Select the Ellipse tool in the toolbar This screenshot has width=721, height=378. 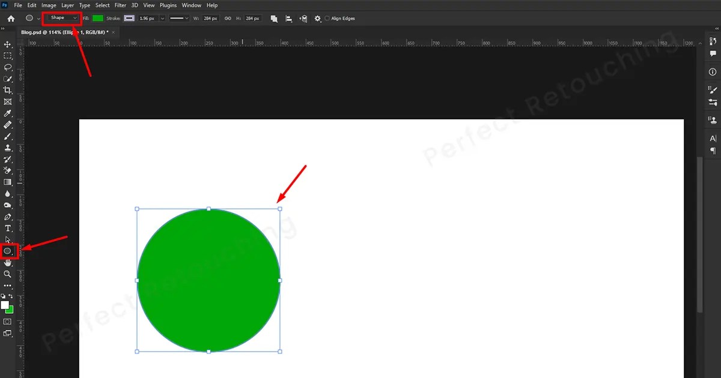click(x=8, y=251)
